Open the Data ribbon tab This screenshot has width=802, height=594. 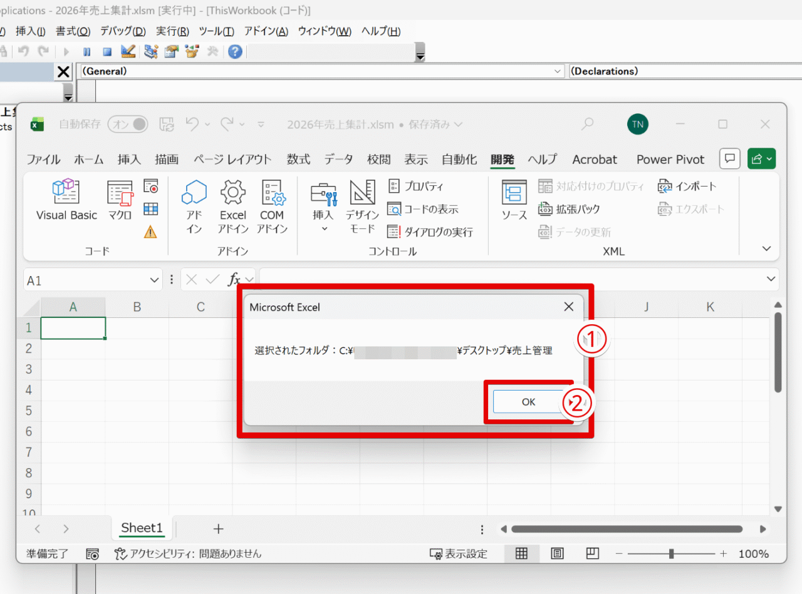(338, 160)
